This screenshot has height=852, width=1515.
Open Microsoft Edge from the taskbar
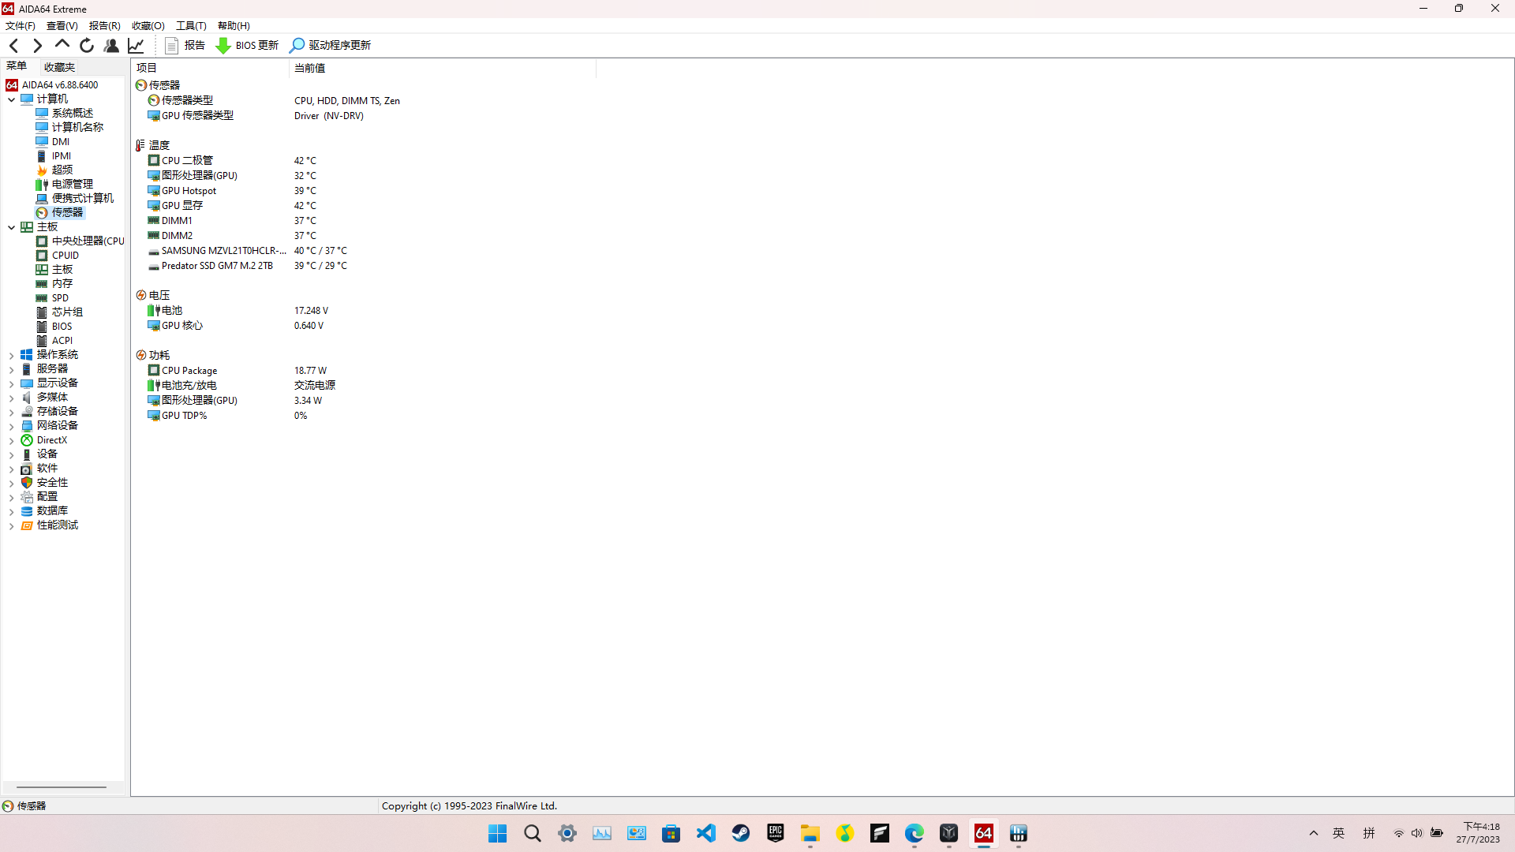point(914,834)
